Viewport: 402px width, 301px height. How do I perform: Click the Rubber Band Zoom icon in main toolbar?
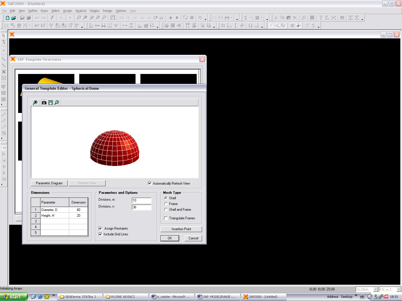click(x=79, y=18)
